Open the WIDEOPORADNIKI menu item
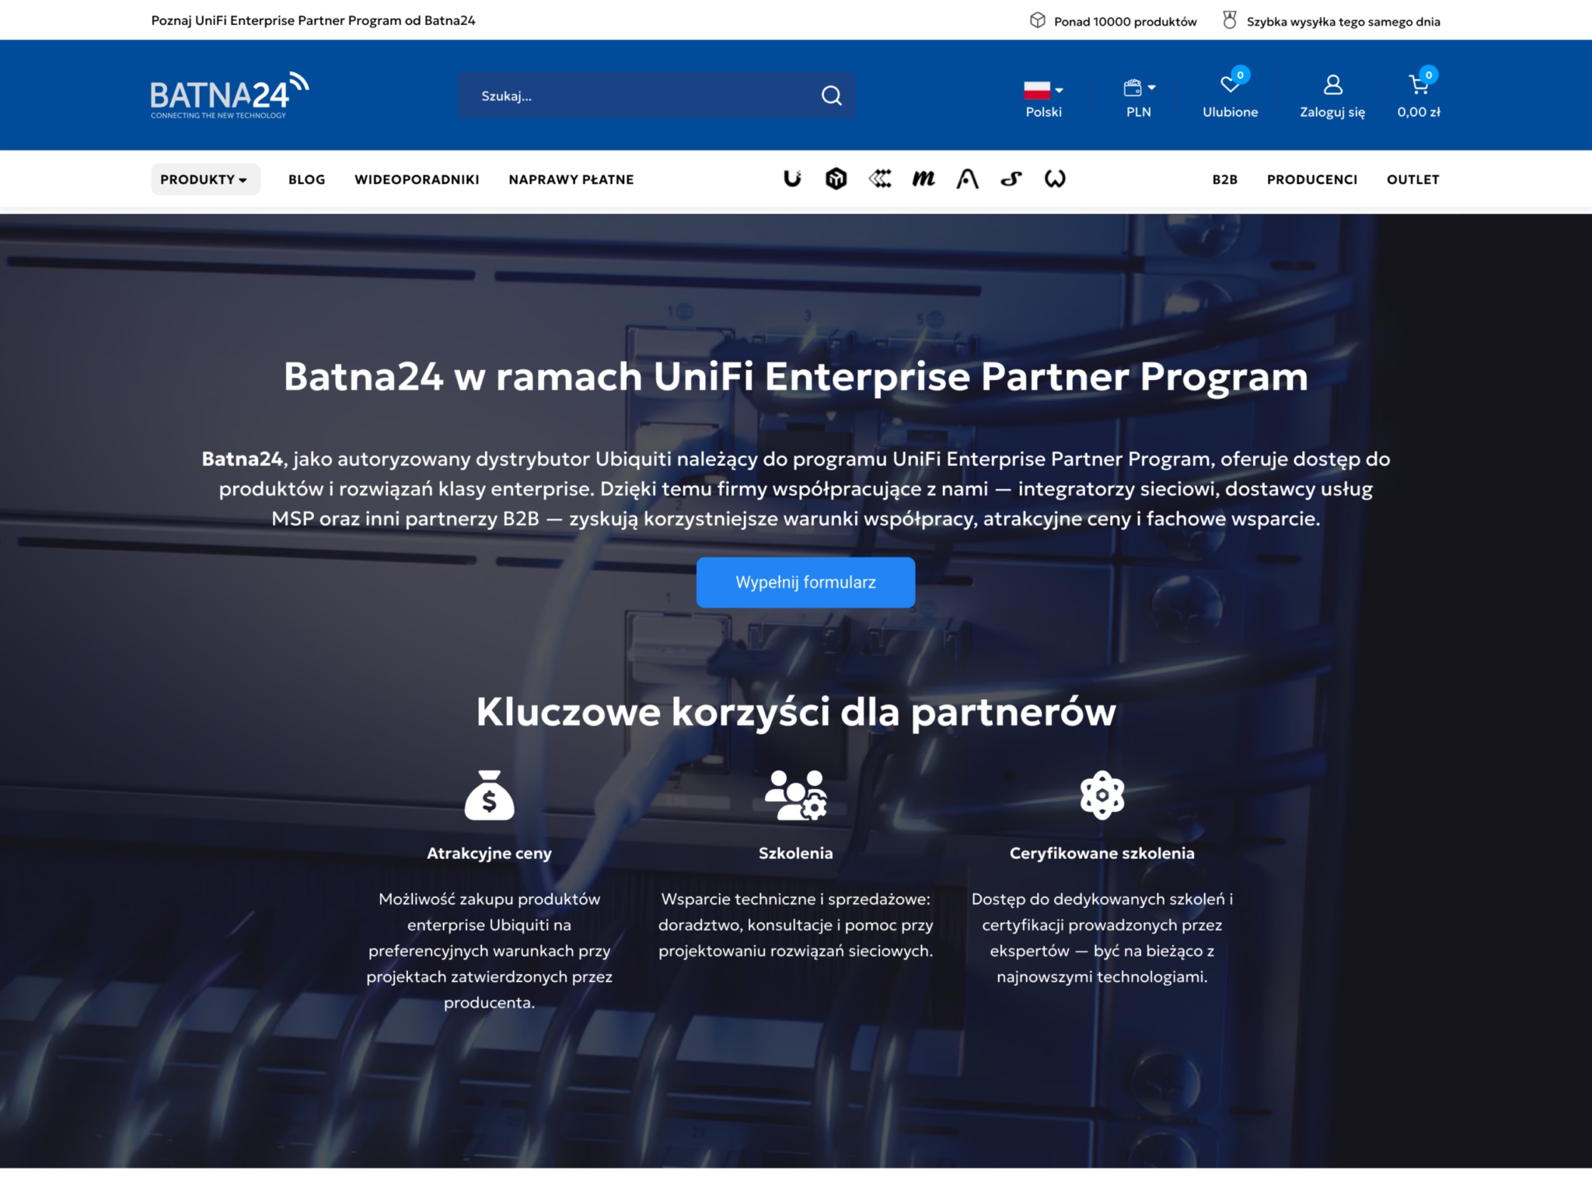Screen dimensions: 1592x1194 click(417, 180)
